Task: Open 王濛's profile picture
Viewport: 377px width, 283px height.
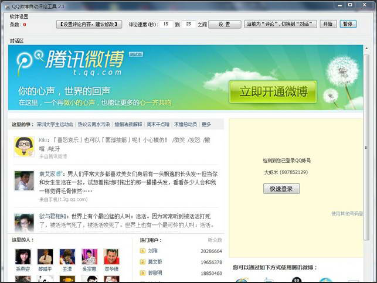Action: 67,257
